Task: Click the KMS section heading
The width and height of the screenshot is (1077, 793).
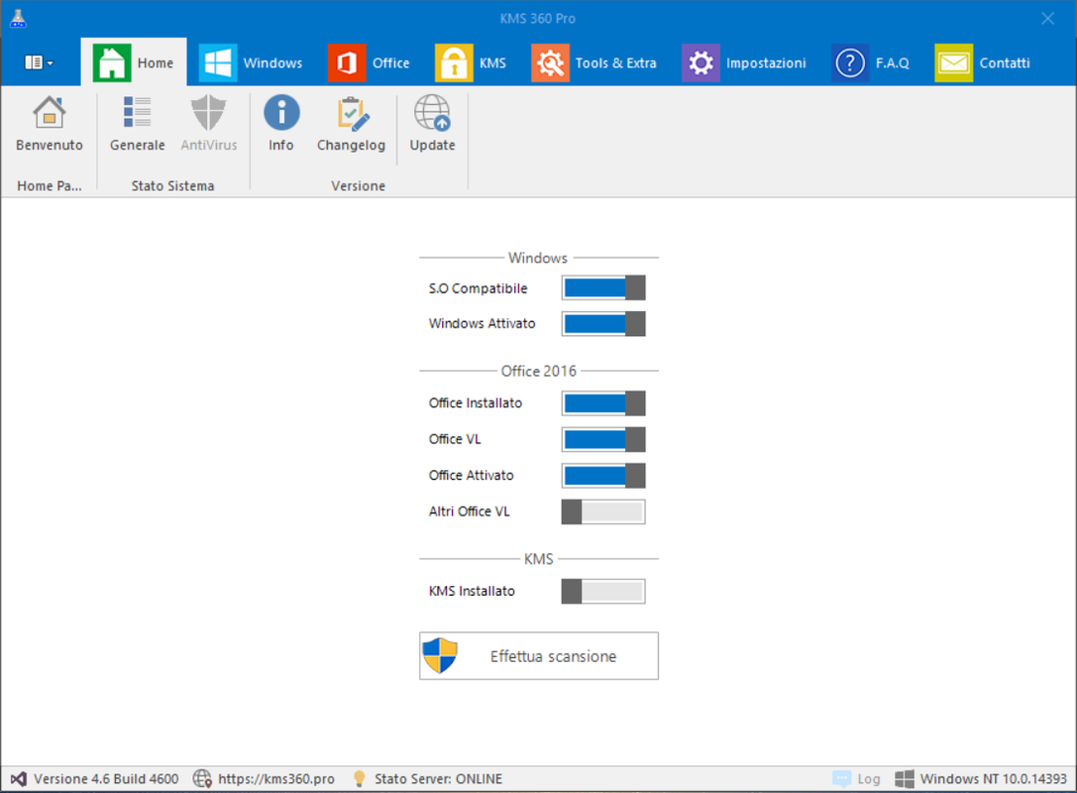Action: click(x=539, y=559)
